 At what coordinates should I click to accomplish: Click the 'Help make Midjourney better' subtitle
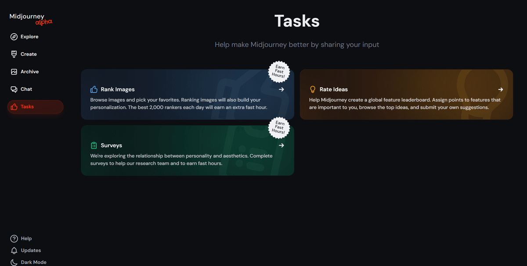[x=297, y=45]
